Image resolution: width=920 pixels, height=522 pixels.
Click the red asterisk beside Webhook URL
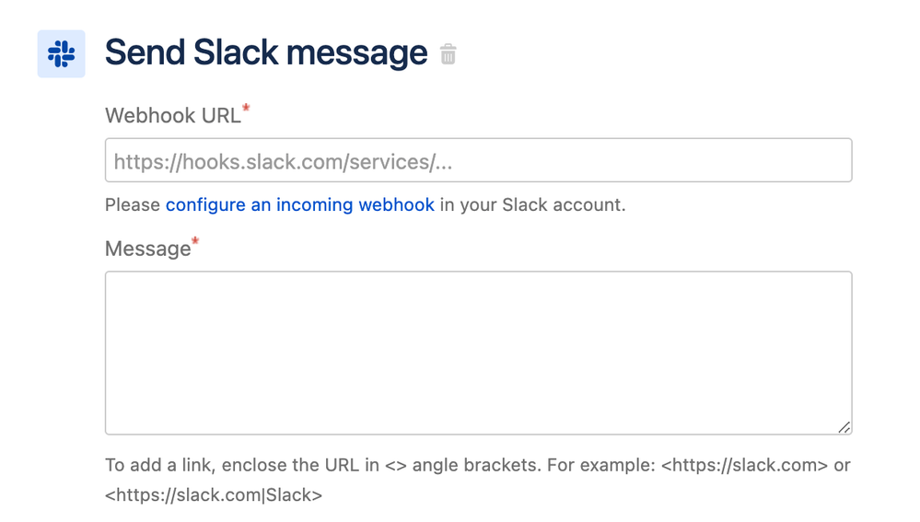pyautogui.click(x=247, y=108)
